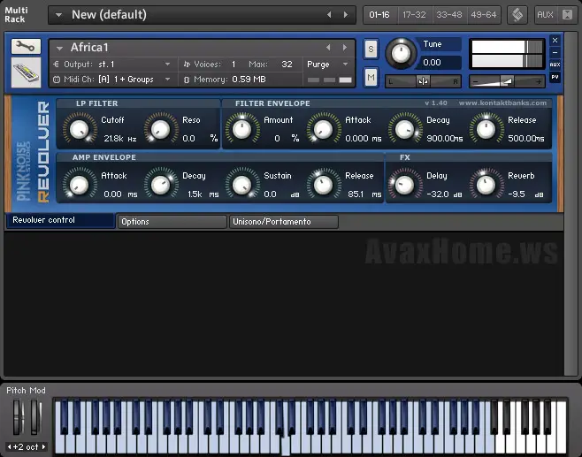The height and width of the screenshot is (457, 582).
Task: Open the Multi Rack preset dropdown arrow
Action: coord(58,15)
